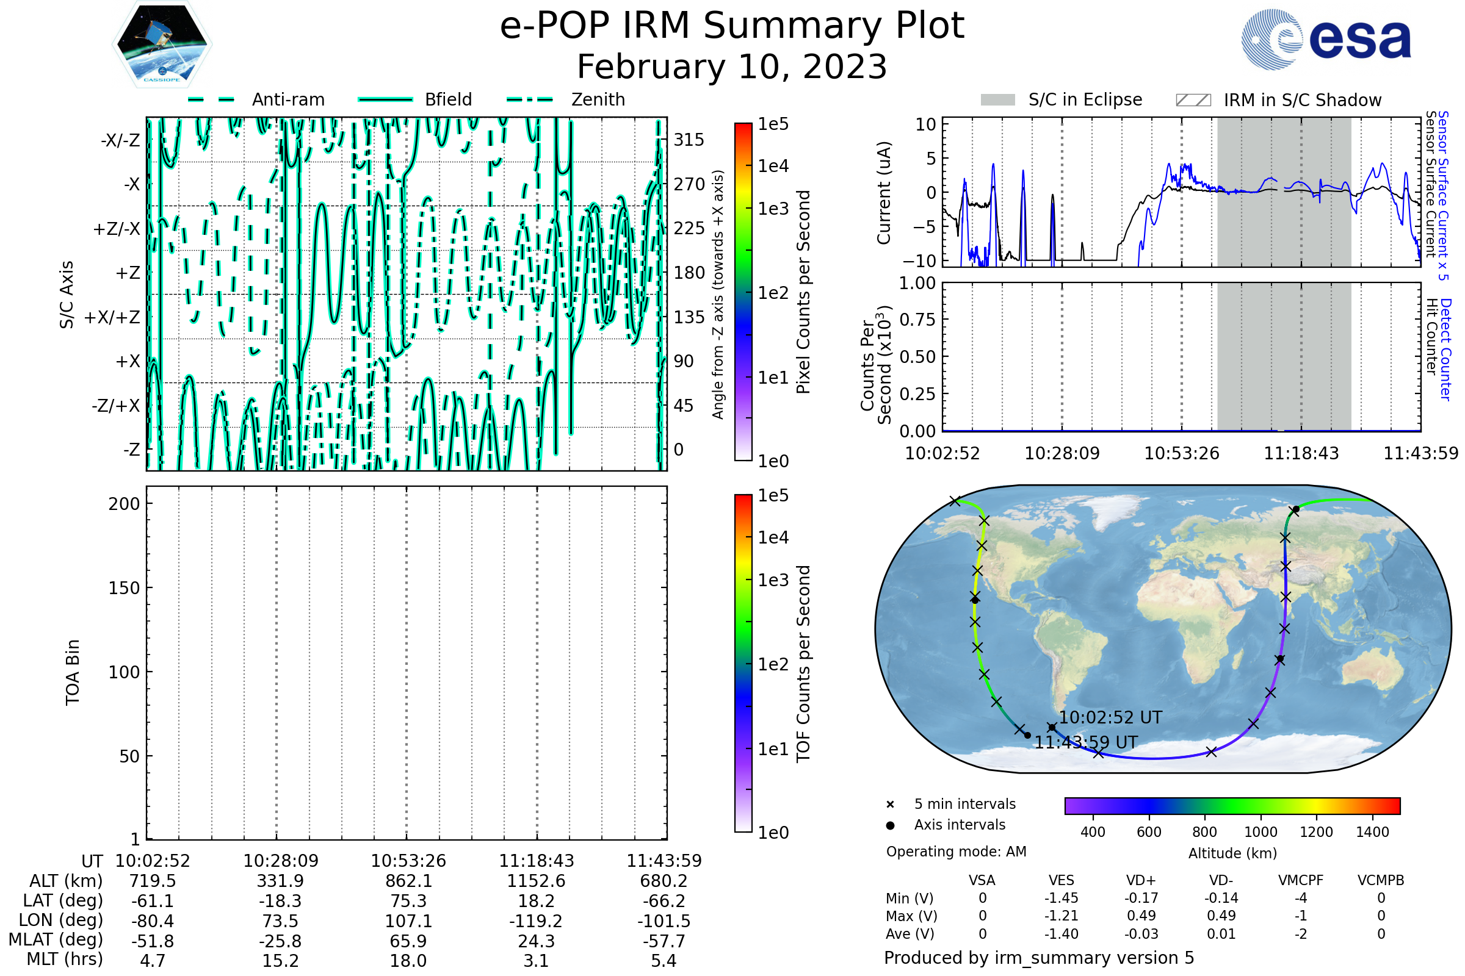
Task: Click the Produced by irm_summary version 5 text
Action: [1039, 958]
